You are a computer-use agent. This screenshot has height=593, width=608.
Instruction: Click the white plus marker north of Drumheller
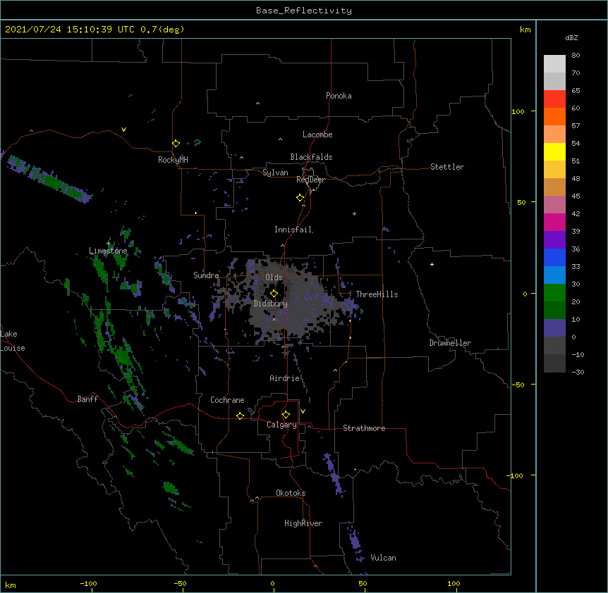(432, 264)
